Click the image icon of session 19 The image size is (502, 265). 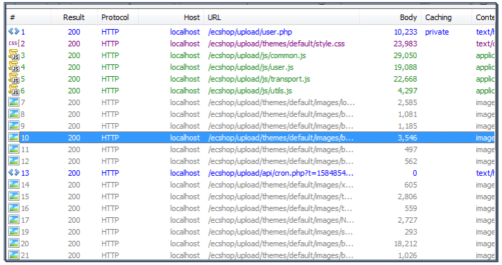point(14,231)
